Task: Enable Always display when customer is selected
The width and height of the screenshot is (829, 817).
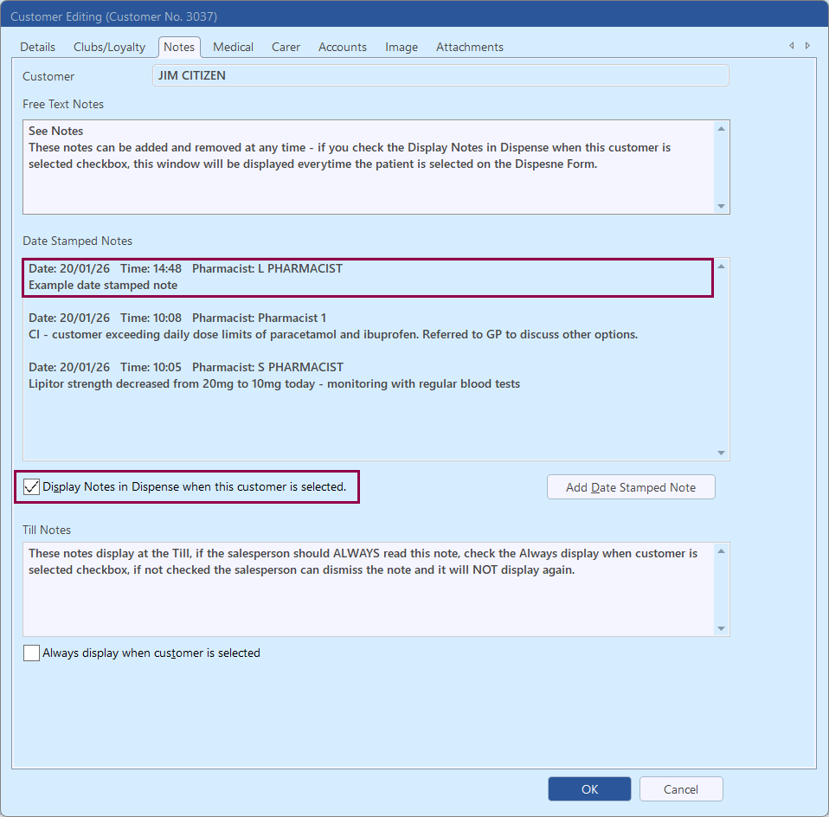Action: [x=32, y=653]
